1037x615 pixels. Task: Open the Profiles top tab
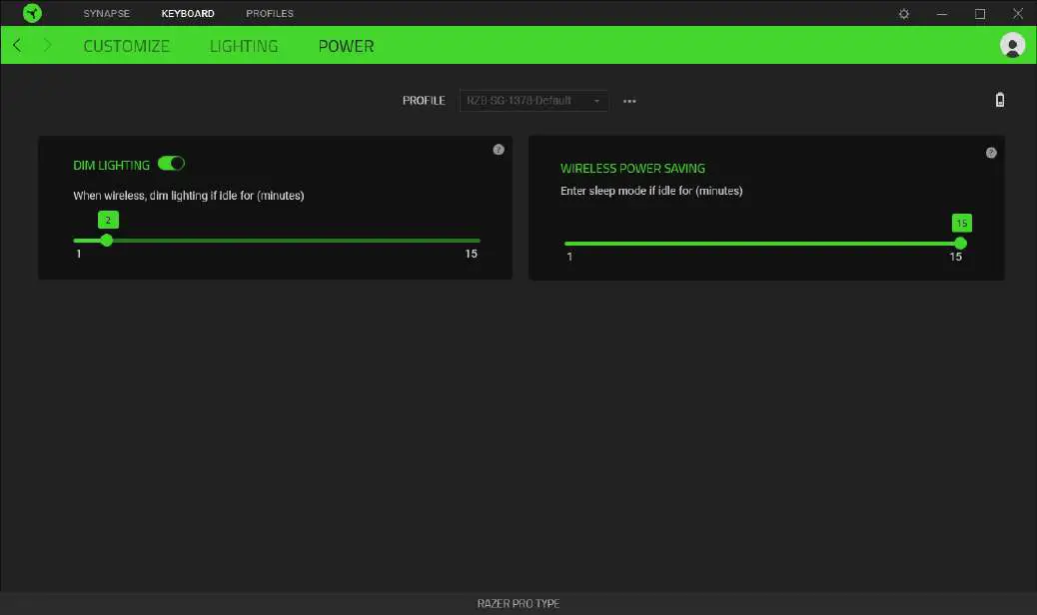pyautogui.click(x=270, y=13)
